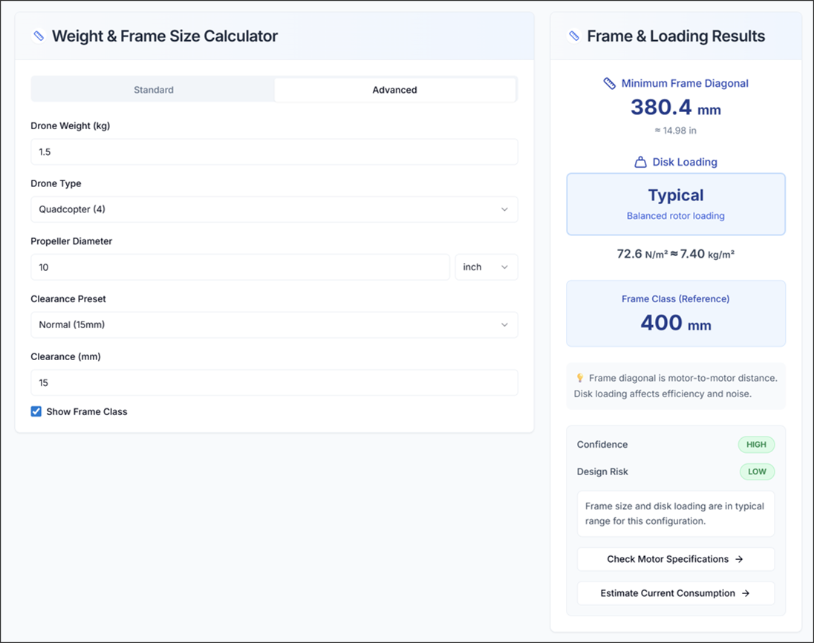Click arrow icon on Check Motor Specifications
Image resolution: width=814 pixels, height=643 pixels.
click(x=739, y=559)
